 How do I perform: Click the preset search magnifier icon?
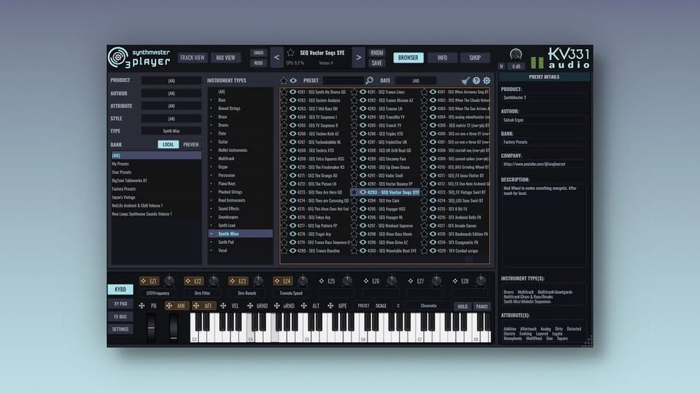[x=370, y=81]
